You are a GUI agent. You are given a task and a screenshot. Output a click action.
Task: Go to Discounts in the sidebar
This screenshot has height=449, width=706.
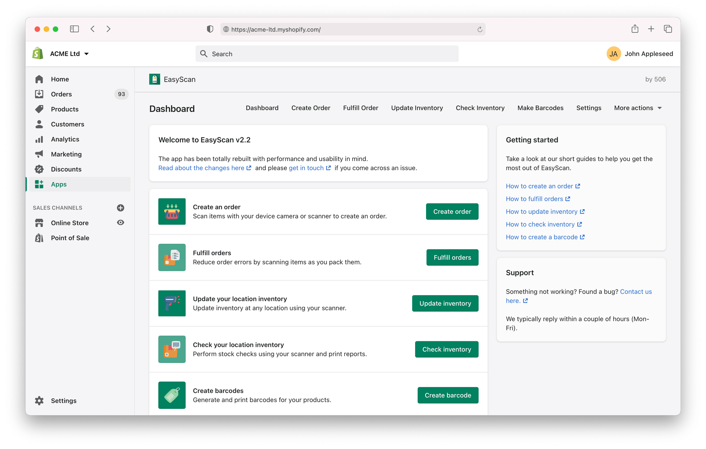click(66, 169)
